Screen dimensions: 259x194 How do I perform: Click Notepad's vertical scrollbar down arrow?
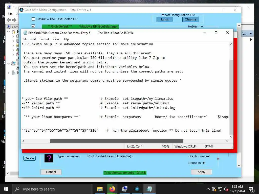[231, 137]
